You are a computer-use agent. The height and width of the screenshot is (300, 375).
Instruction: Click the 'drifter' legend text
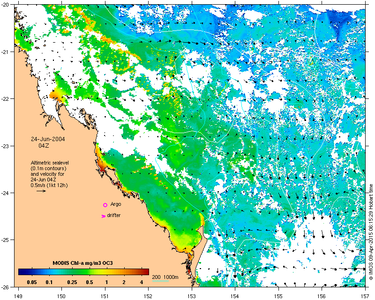pyautogui.click(x=114, y=215)
